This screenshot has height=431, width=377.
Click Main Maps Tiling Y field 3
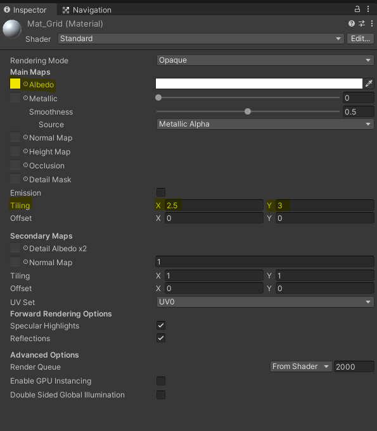tap(324, 205)
